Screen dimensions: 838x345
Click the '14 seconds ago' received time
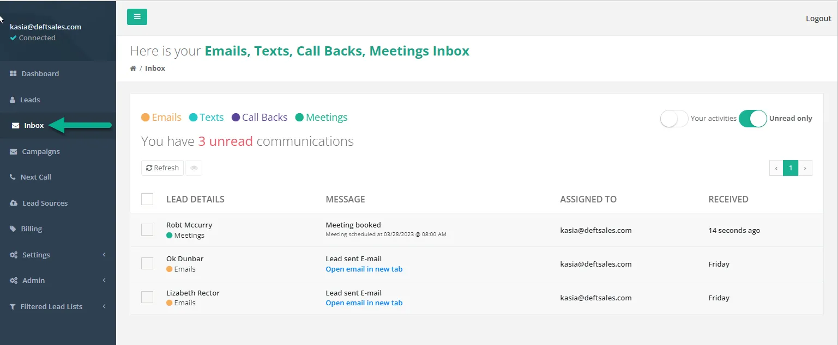(734, 230)
